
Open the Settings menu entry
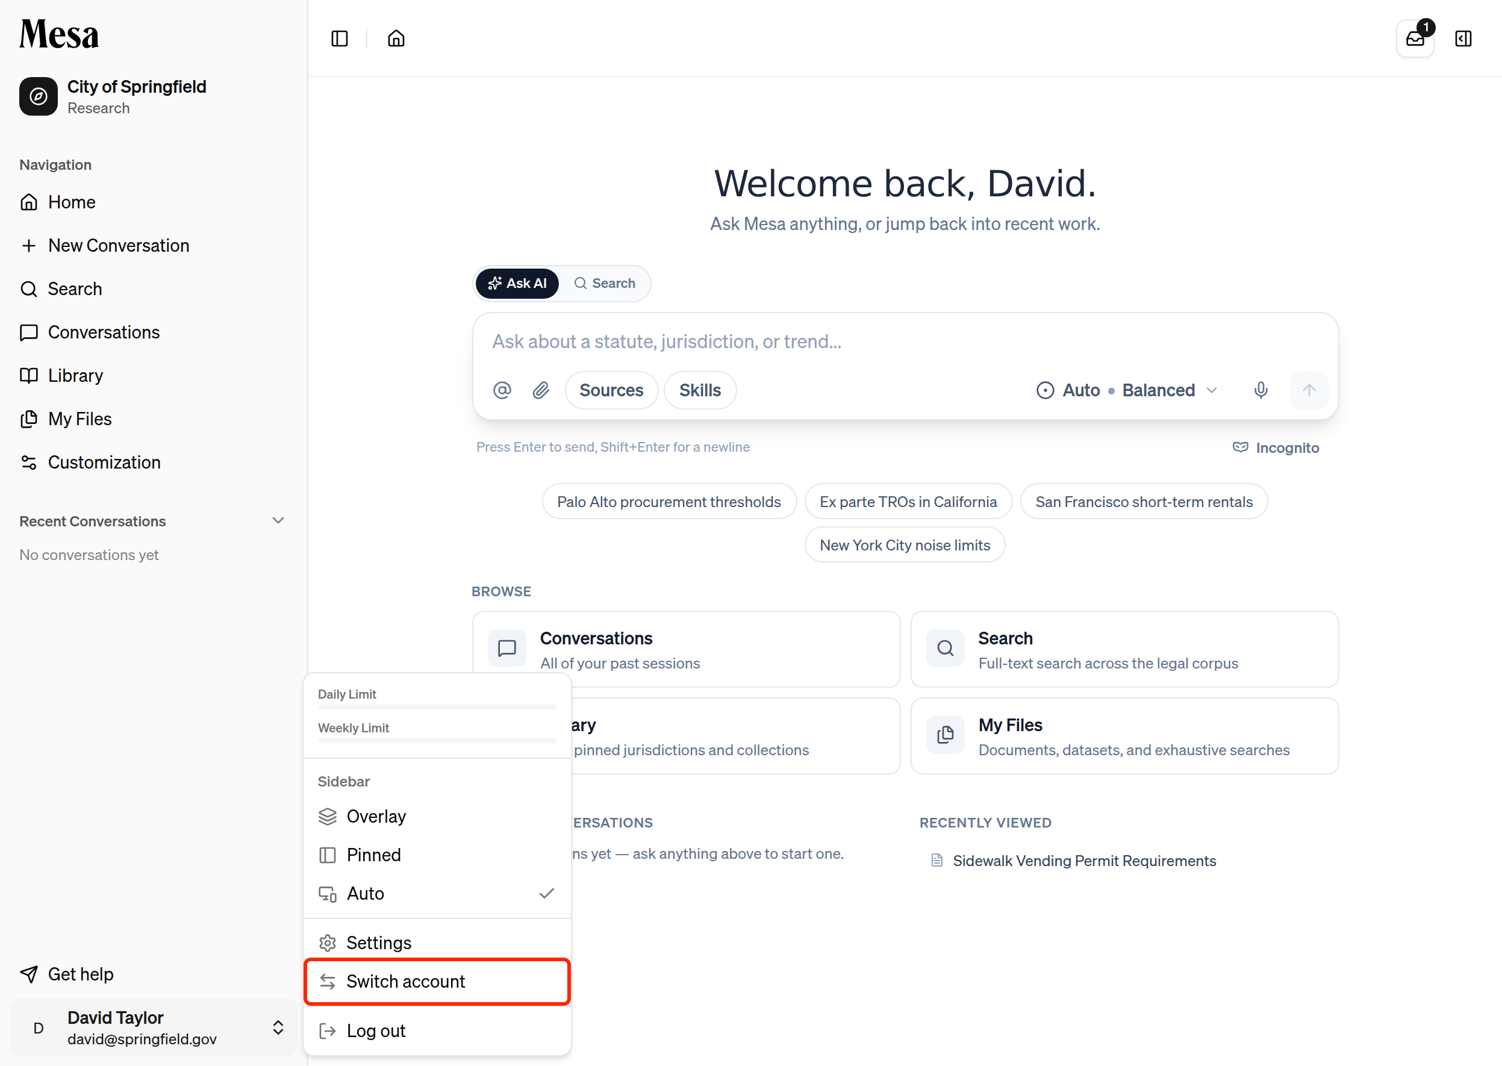pos(437,943)
